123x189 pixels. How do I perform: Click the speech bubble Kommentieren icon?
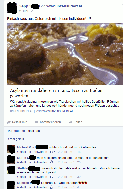tap(37, 122)
